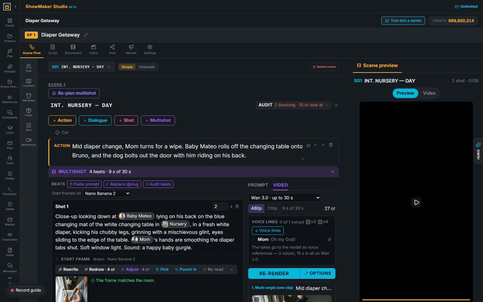The height and width of the screenshot is (302, 483).
Task: Open the Locations panel
Action: point(29,83)
